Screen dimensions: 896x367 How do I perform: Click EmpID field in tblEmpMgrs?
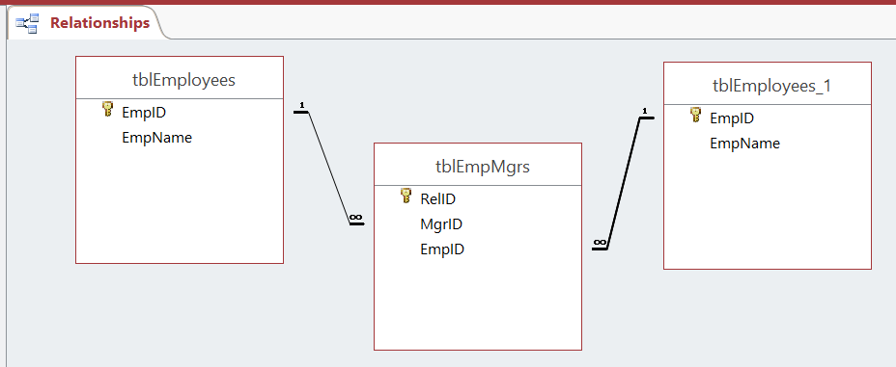[442, 249]
